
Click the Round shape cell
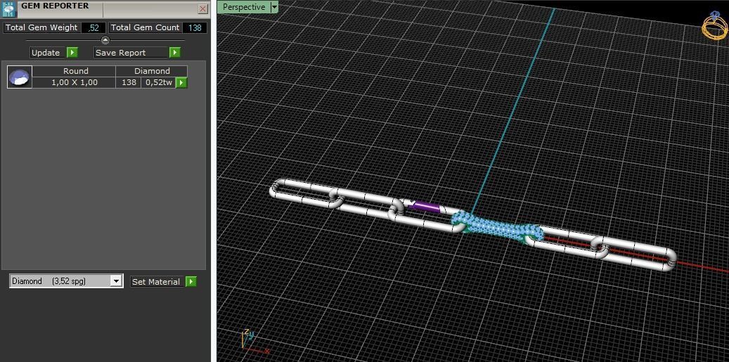pyautogui.click(x=75, y=71)
